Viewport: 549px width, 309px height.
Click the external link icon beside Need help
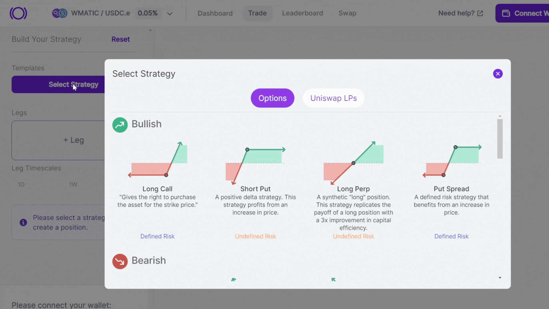tap(480, 13)
